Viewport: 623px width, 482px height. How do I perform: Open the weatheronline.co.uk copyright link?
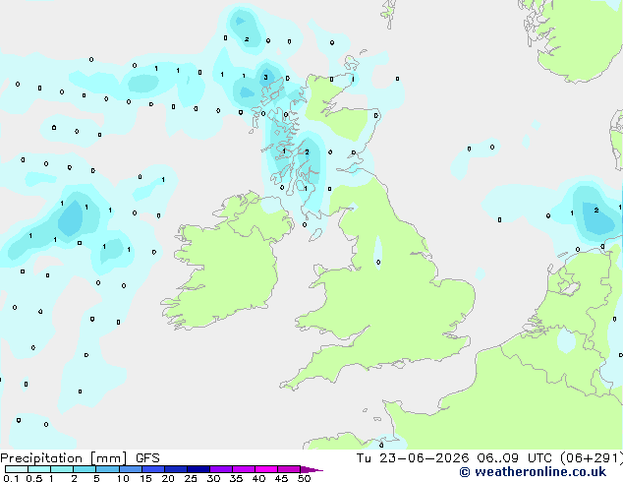click(533, 472)
